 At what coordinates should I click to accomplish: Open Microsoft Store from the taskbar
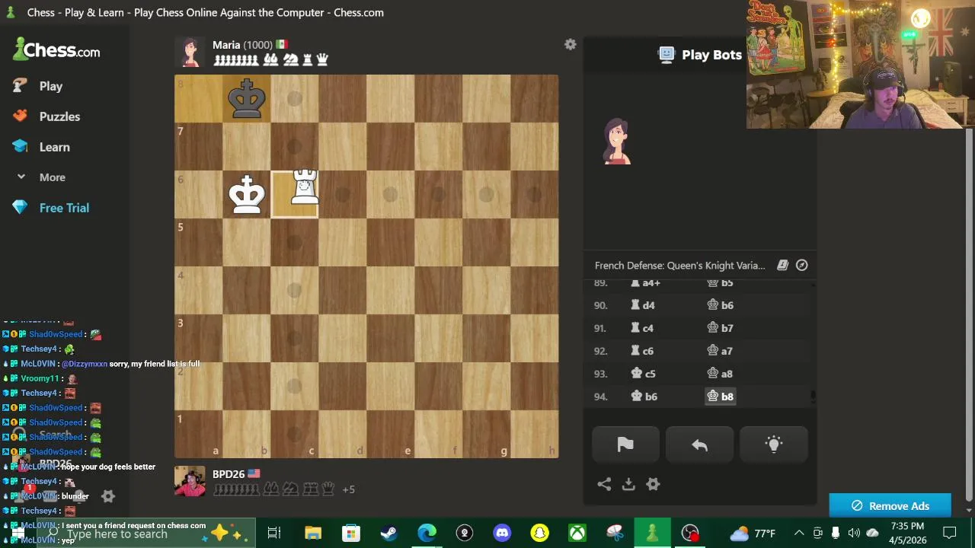(x=351, y=534)
